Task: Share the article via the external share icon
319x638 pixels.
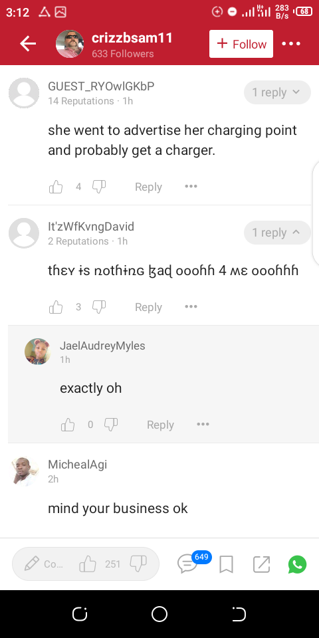Action: pyautogui.click(x=261, y=564)
